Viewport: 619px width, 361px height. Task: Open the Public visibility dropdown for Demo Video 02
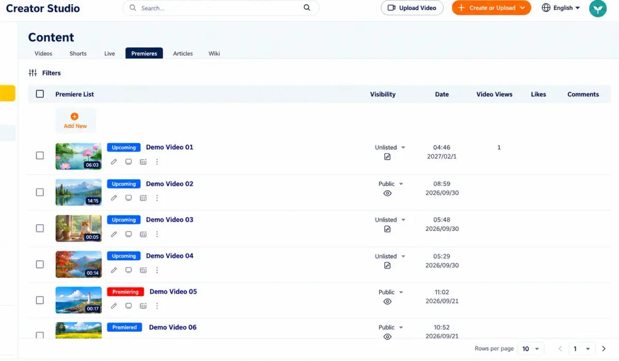(390, 184)
